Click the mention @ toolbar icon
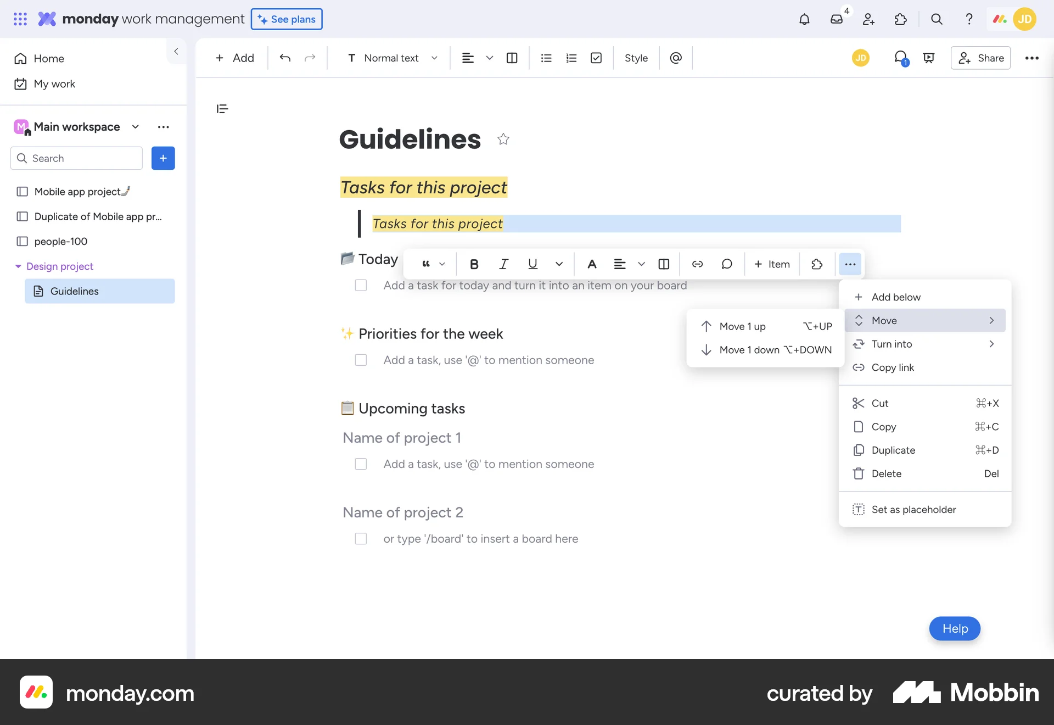This screenshot has height=725, width=1054. point(676,58)
